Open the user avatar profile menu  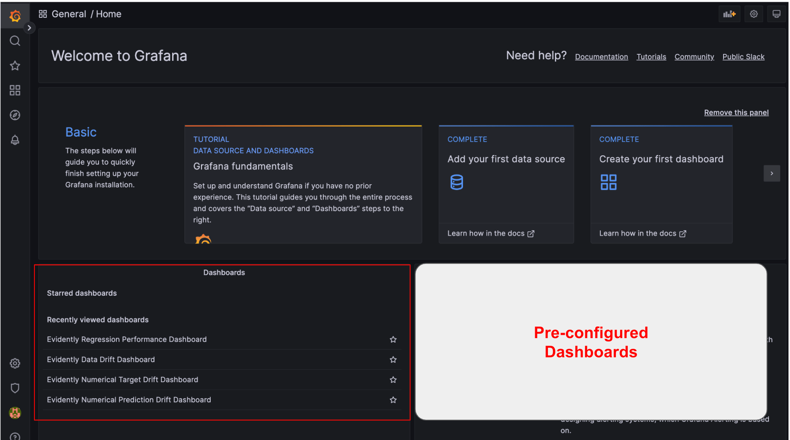tap(15, 413)
